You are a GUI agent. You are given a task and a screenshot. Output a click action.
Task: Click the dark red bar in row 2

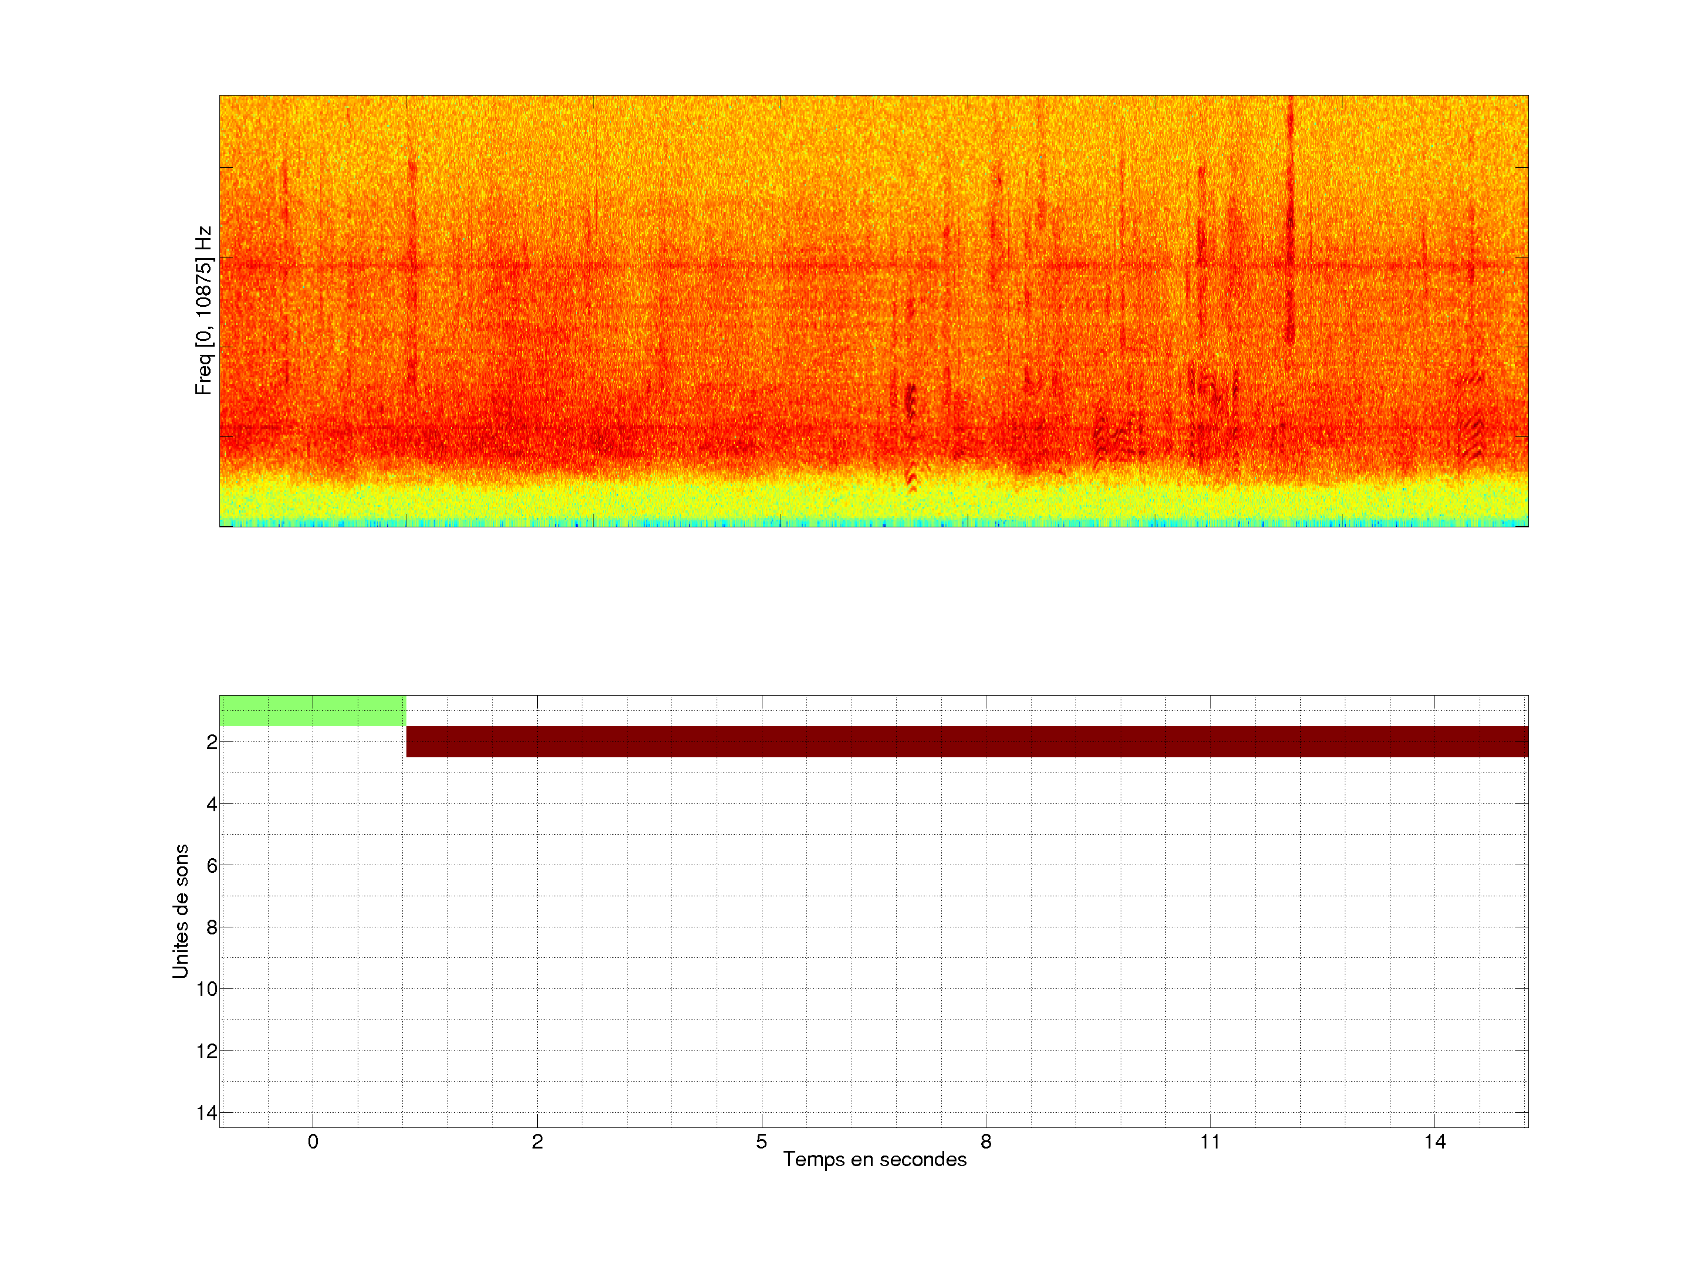[x=966, y=741]
